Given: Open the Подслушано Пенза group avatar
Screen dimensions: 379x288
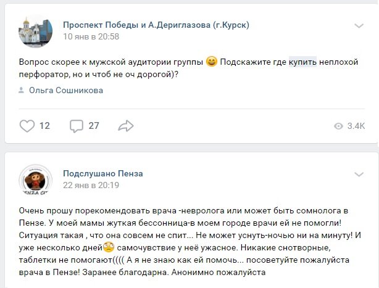Looking at the screenshot, I should coord(34,179).
